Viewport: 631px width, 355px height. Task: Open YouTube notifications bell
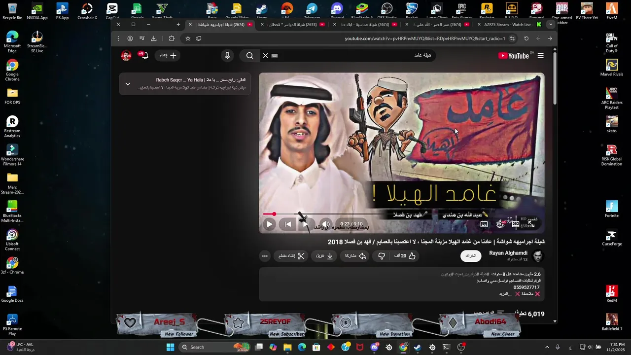tap(144, 56)
